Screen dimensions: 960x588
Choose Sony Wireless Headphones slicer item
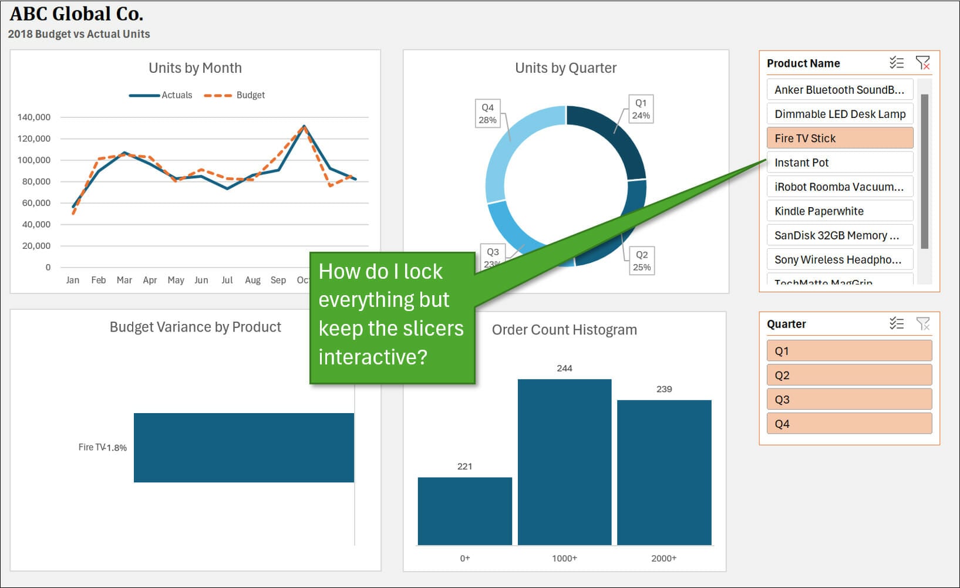[x=839, y=259]
